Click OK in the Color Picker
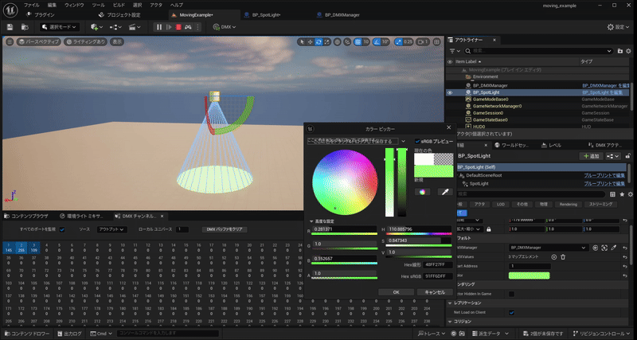This screenshot has height=340, width=637. pos(397,292)
